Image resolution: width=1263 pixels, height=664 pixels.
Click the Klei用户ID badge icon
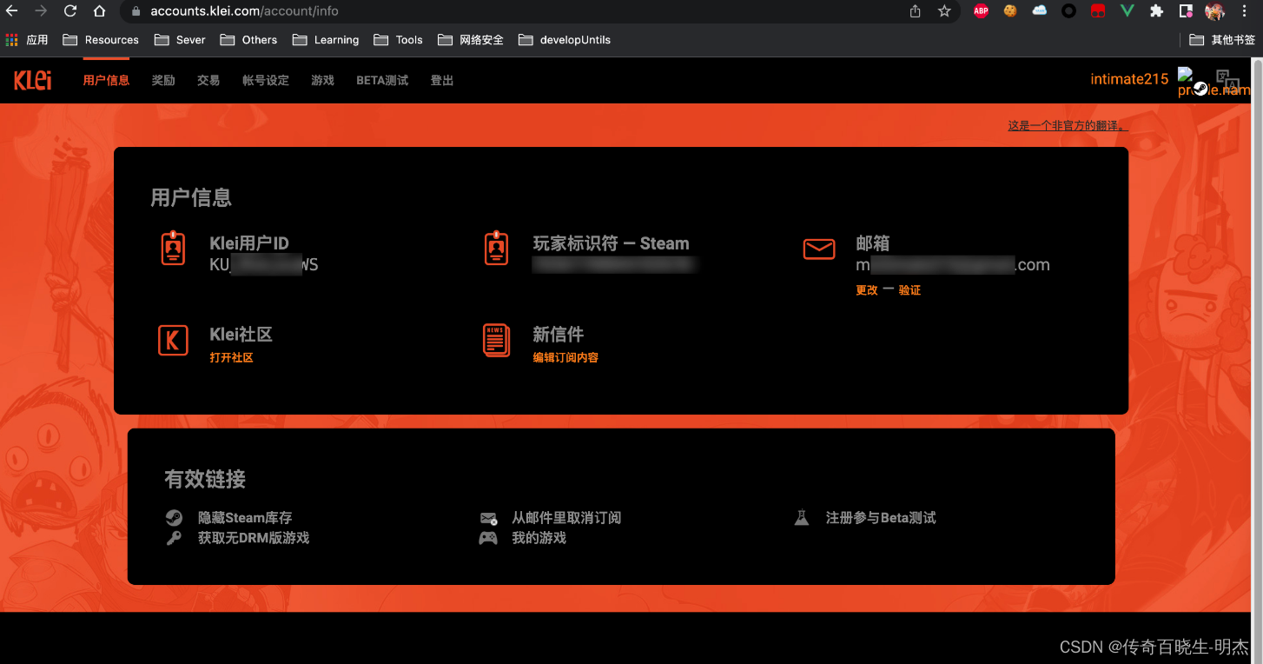(x=173, y=248)
